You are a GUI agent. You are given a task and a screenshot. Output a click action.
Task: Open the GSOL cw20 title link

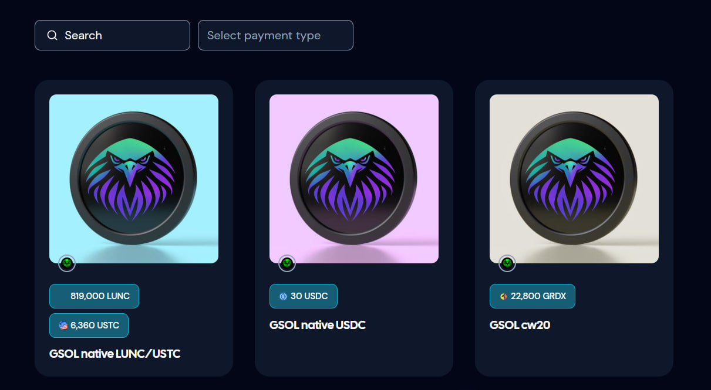pos(520,325)
